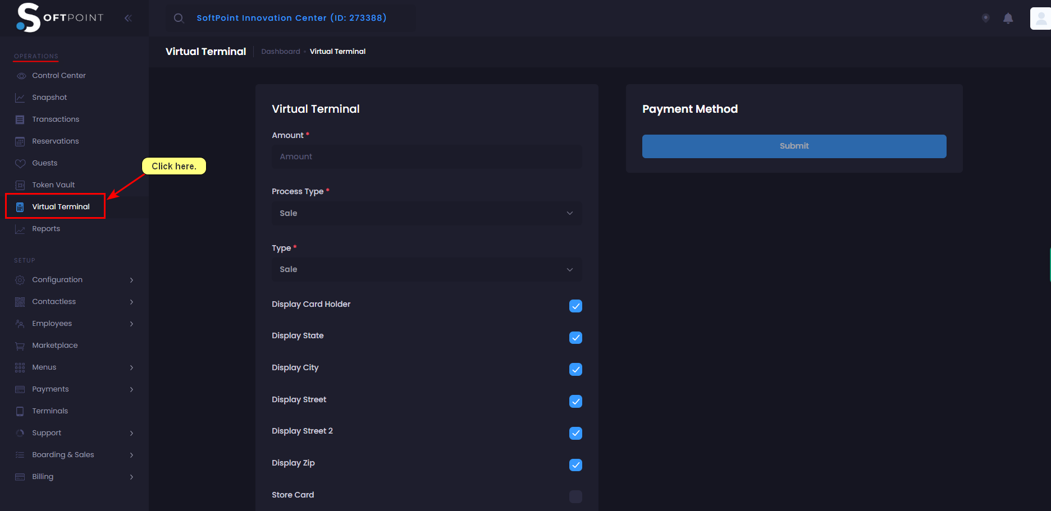Uncheck Display Card Holder checkbox
The width and height of the screenshot is (1051, 511).
click(x=575, y=306)
